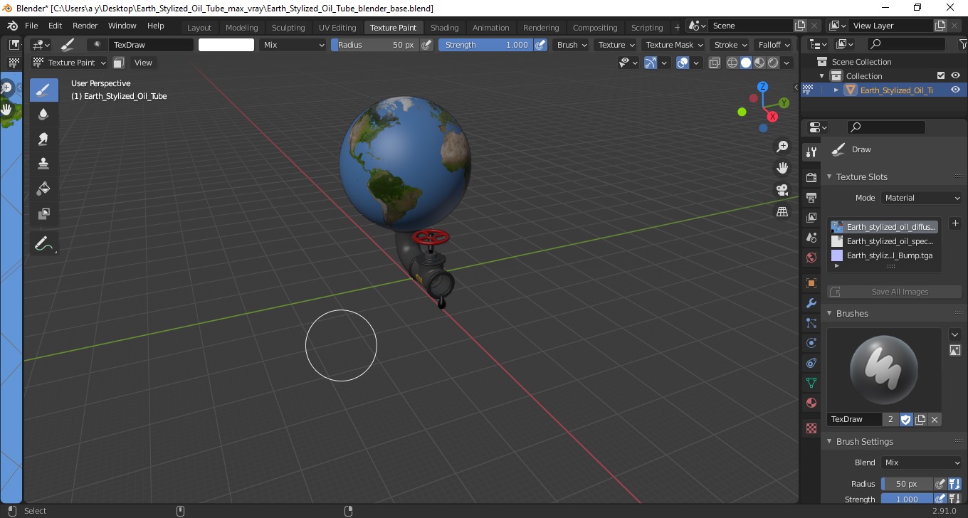Open the Render properties tab

click(x=811, y=177)
